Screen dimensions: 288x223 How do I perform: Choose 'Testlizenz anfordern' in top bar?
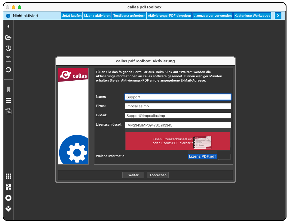129,16
